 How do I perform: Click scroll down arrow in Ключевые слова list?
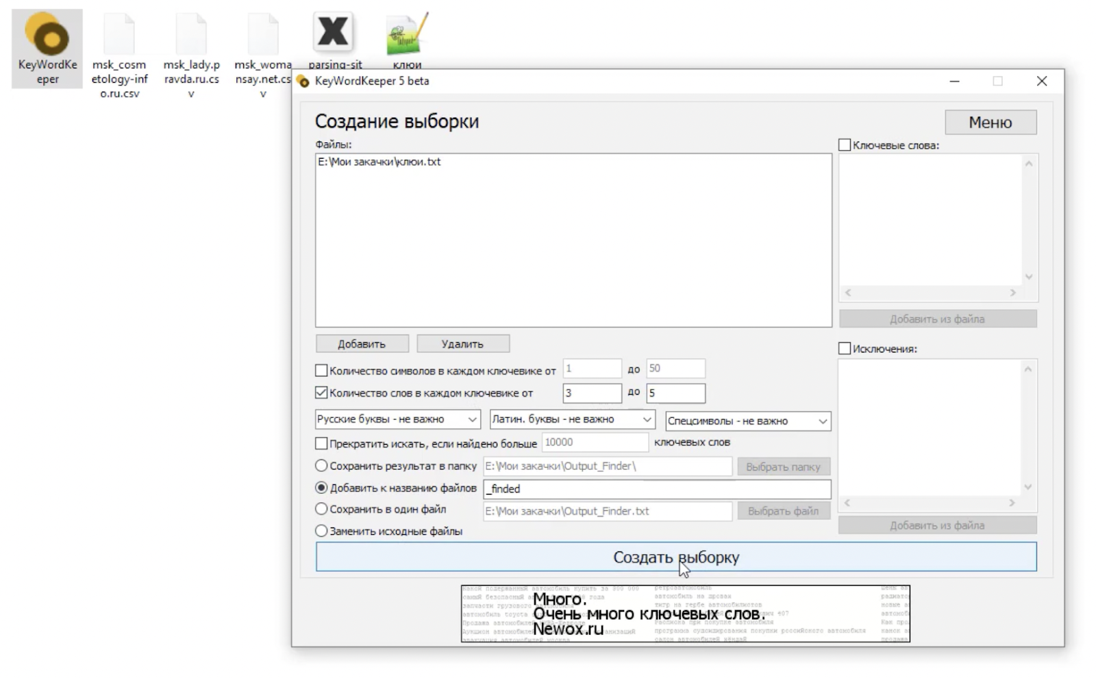point(1028,276)
